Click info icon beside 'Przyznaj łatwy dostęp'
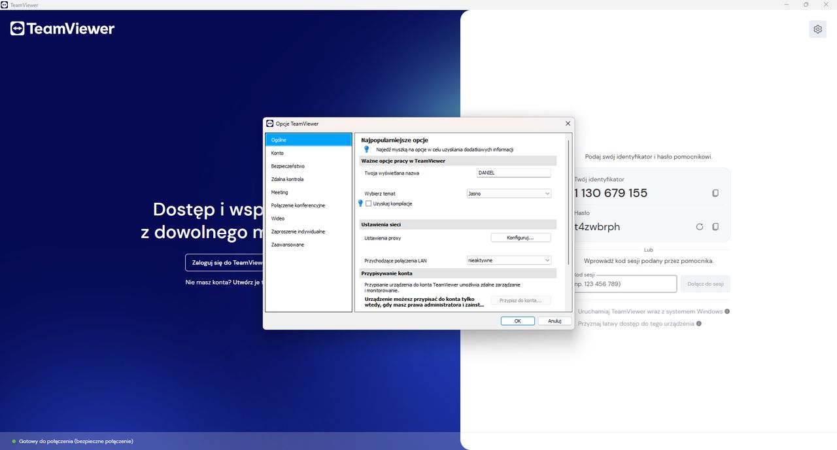837x450 pixels. [x=699, y=324]
